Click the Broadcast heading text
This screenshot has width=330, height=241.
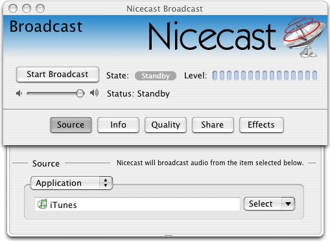(46, 27)
